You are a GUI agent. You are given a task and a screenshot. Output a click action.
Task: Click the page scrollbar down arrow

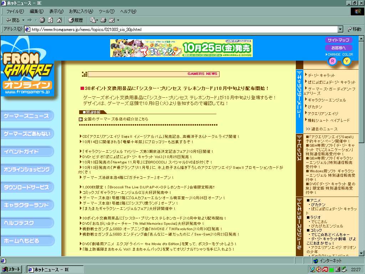tap(361, 253)
